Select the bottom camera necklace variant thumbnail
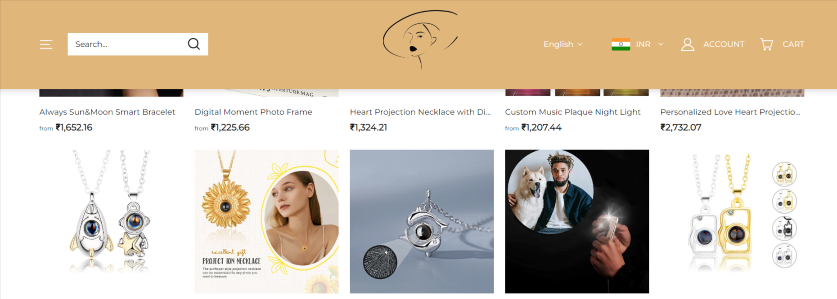Viewport: 837px width, 299px height. 784,255
